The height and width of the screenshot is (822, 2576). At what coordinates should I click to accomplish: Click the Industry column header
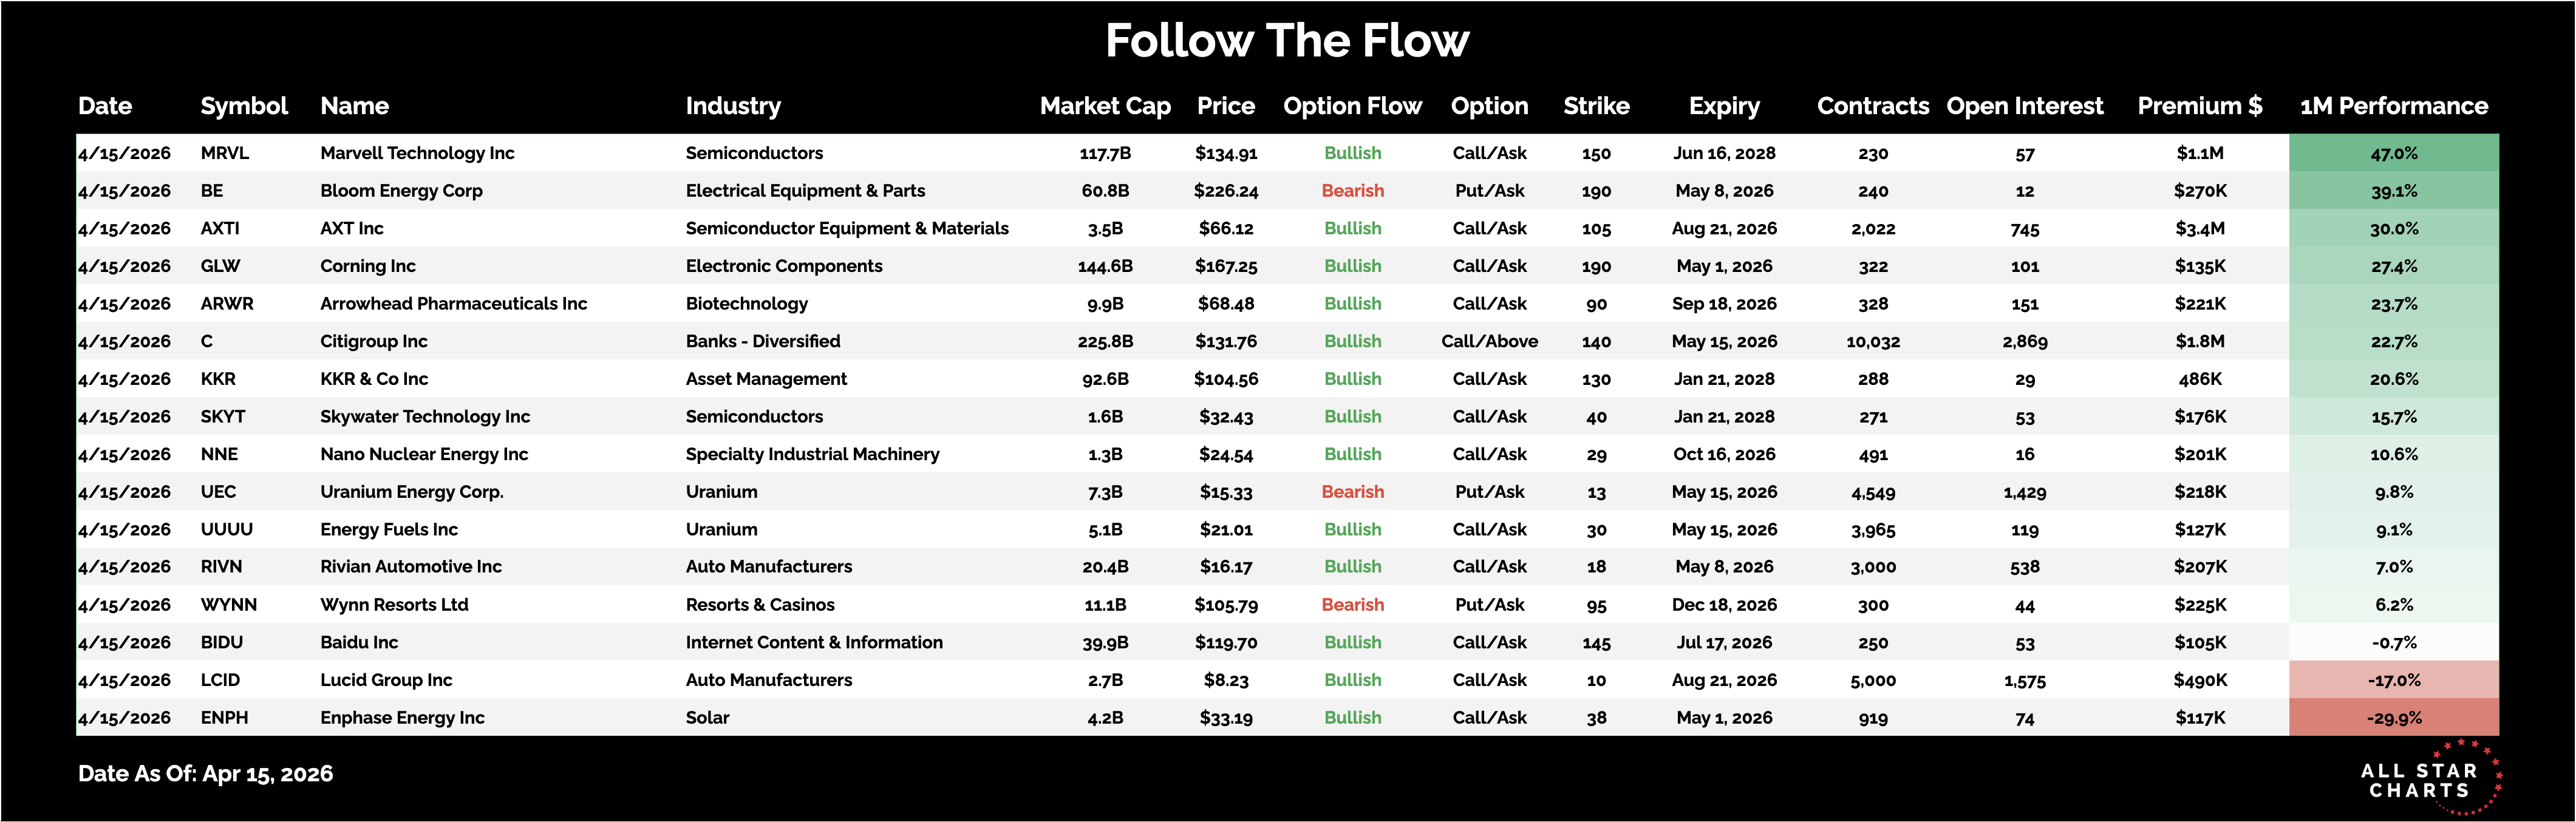[733, 106]
